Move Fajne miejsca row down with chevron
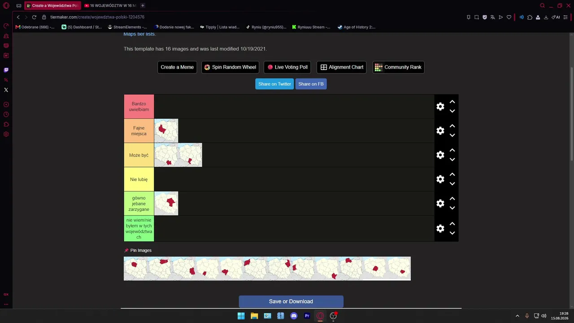 coord(452,135)
